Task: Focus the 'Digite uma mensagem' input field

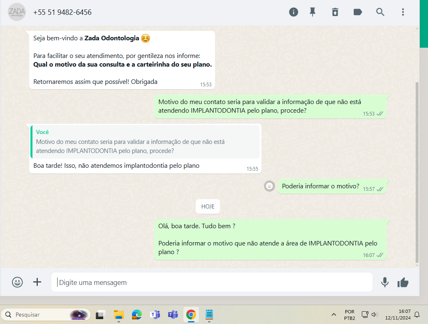Action: (212, 282)
